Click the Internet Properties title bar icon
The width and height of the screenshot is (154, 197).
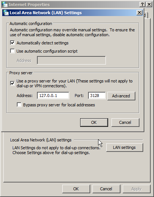click(4, 4)
